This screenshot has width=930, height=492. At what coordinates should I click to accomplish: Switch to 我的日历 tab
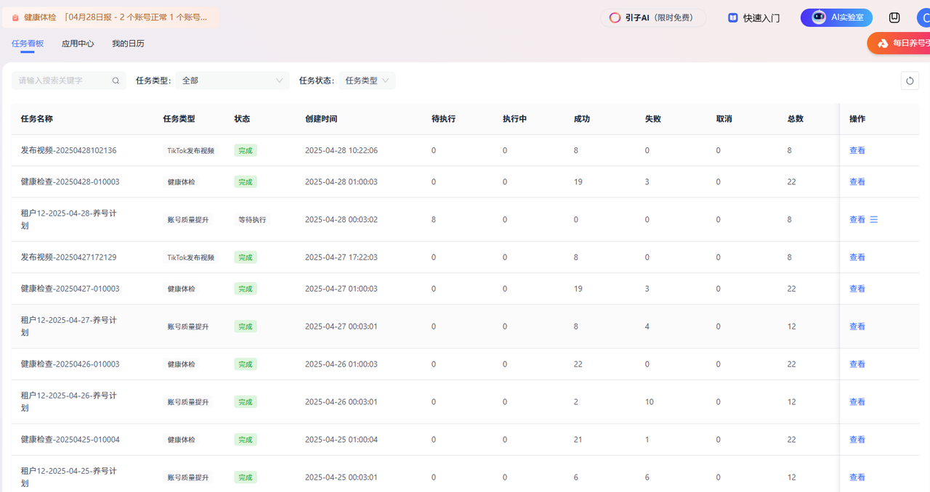click(x=128, y=44)
